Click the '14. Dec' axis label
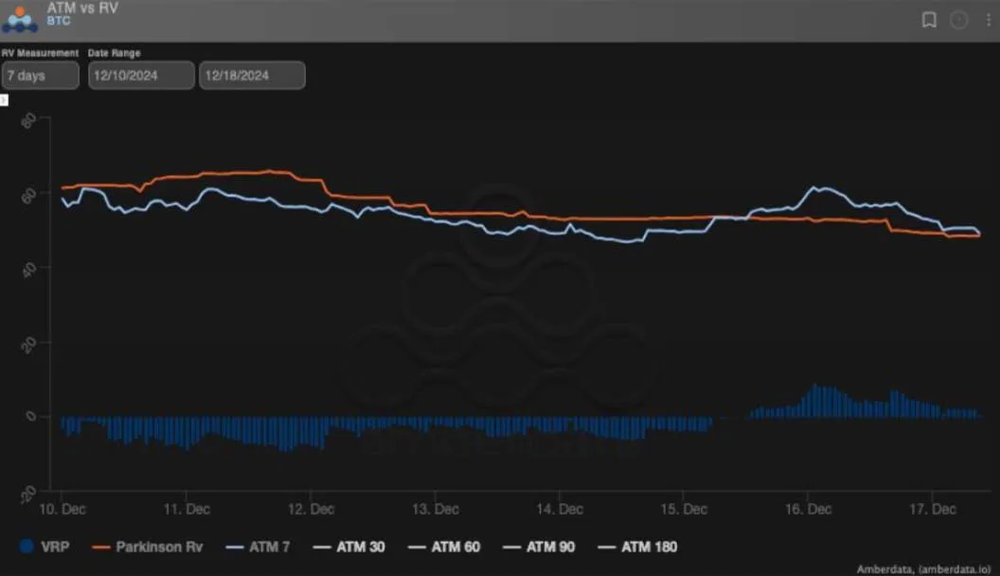Viewport: 1000px width, 576px height. [x=560, y=509]
